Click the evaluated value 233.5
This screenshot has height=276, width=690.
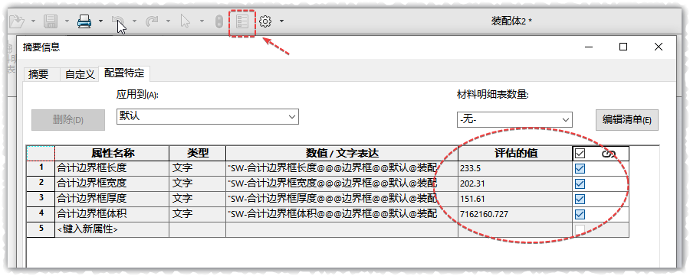[515, 168]
